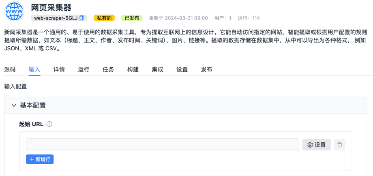Click the 网页采集器 title
The width and height of the screenshot is (373, 176).
point(51,8)
